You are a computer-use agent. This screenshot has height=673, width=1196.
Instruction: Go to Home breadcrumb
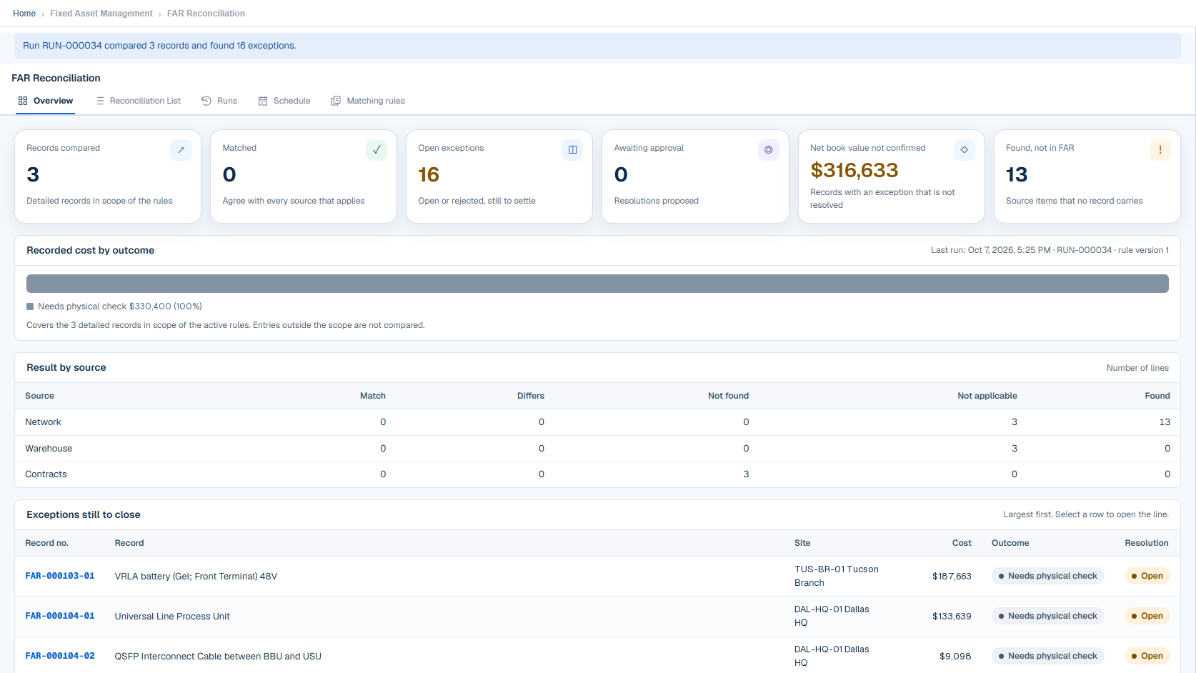click(x=24, y=14)
